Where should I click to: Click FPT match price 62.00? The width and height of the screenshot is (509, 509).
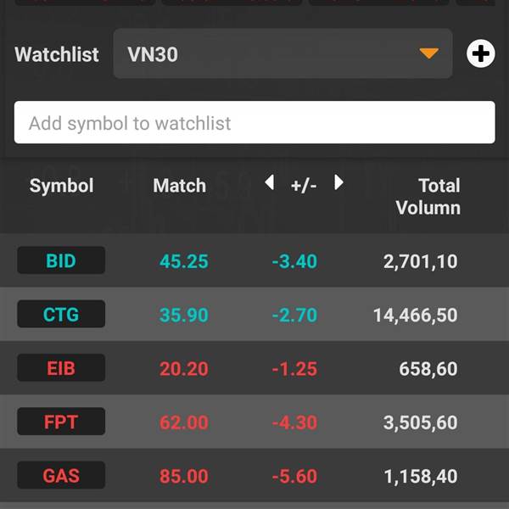184,422
